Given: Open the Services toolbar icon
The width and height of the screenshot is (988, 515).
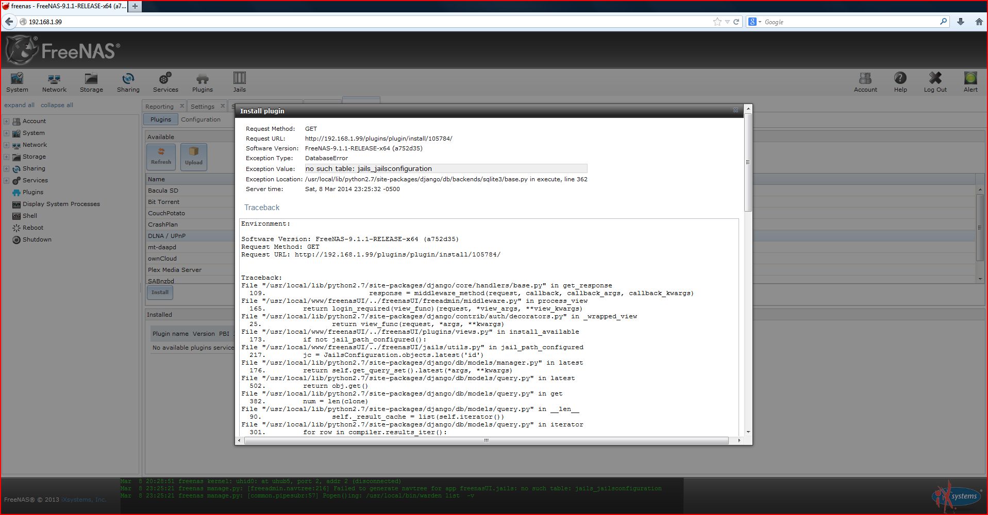Looking at the screenshot, I should click(x=165, y=82).
